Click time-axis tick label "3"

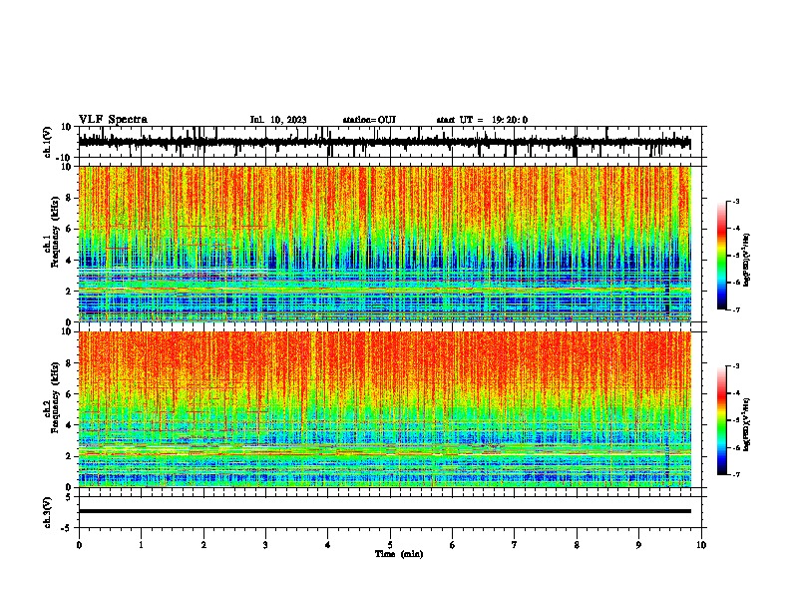(x=265, y=545)
